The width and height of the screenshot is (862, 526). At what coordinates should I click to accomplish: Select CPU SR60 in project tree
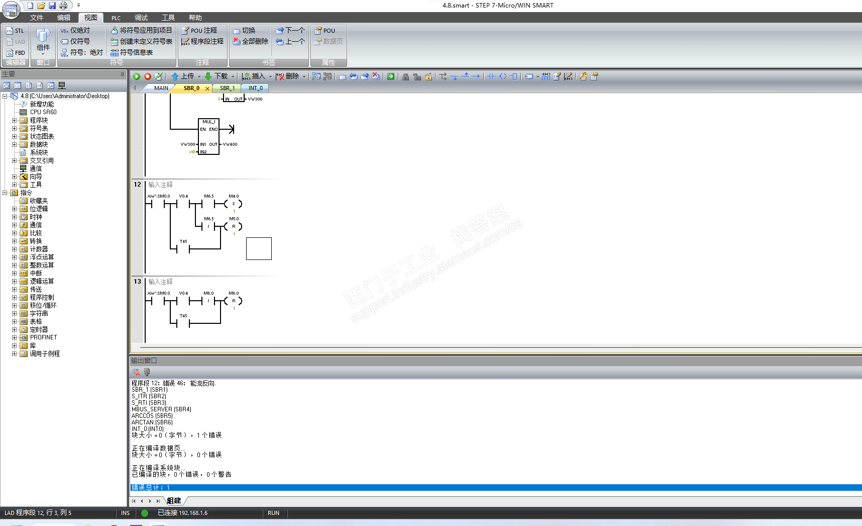tap(43, 112)
